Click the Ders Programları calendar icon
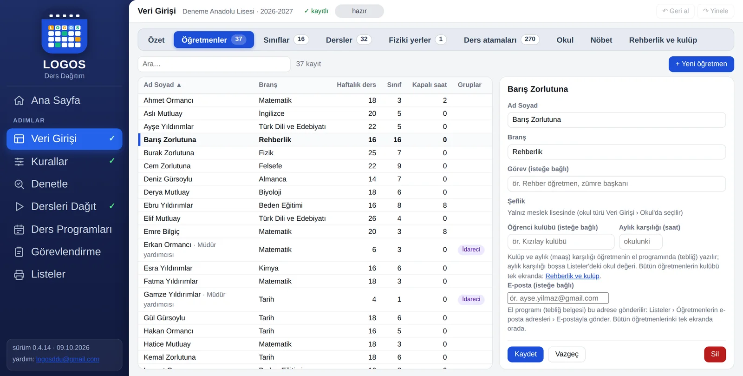 [x=19, y=229]
